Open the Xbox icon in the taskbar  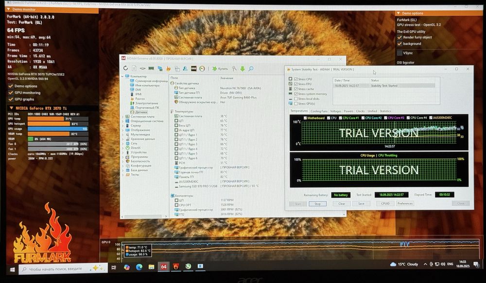(x=188, y=266)
